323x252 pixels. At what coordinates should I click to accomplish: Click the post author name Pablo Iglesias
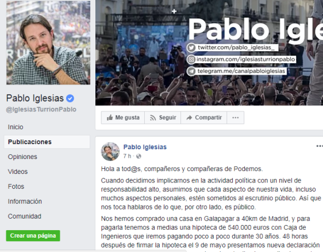tap(145, 147)
